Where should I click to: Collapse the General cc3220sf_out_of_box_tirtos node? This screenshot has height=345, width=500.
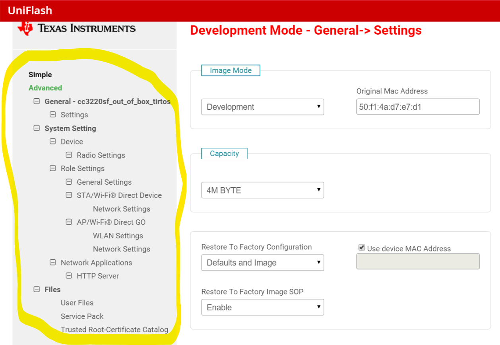(x=37, y=101)
